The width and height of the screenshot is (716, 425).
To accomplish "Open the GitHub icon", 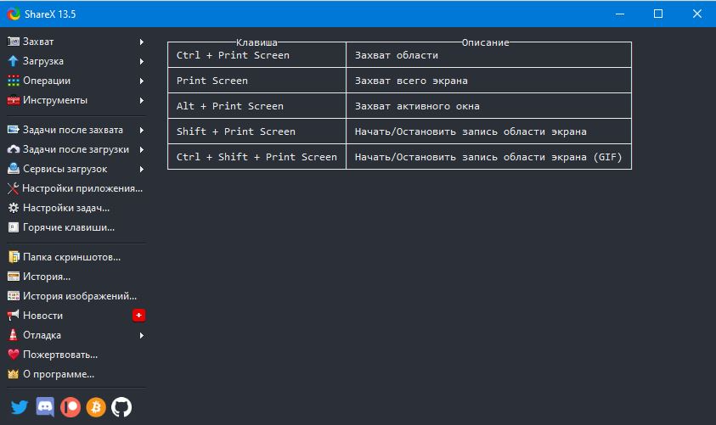I will point(122,407).
